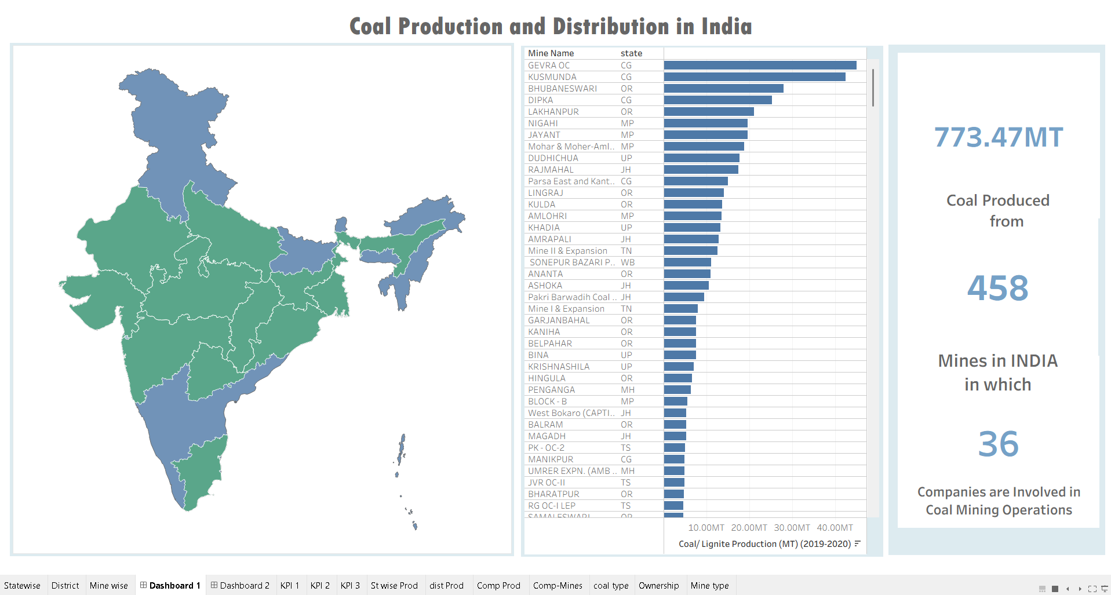Click the 773.47MT coal produced KPI value
Image resolution: width=1111 pixels, height=595 pixels.
(x=999, y=137)
